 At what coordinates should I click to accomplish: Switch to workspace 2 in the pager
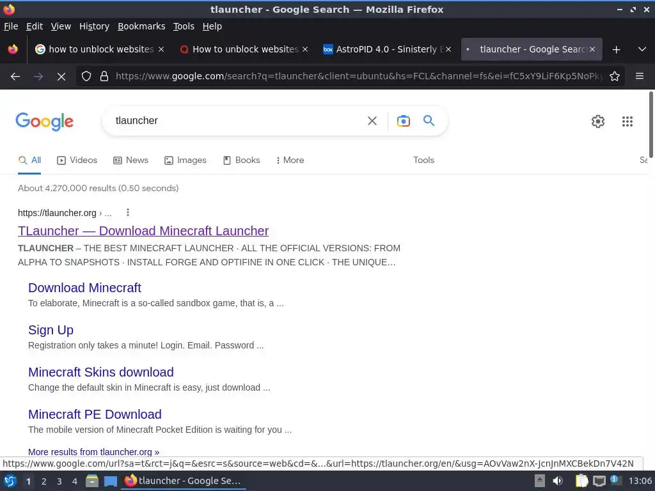click(x=44, y=481)
